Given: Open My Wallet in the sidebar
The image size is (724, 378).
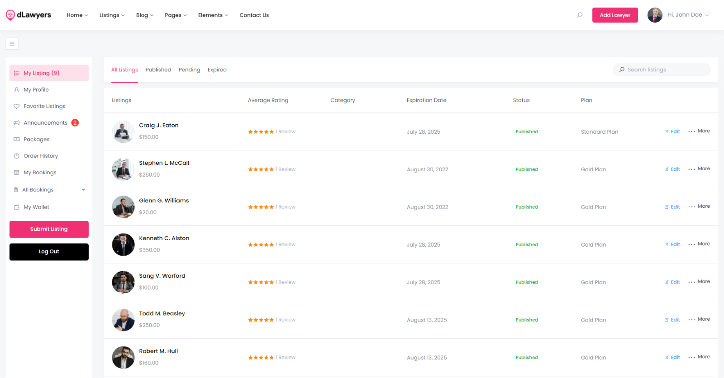Looking at the screenshot, I should [36, 207].
